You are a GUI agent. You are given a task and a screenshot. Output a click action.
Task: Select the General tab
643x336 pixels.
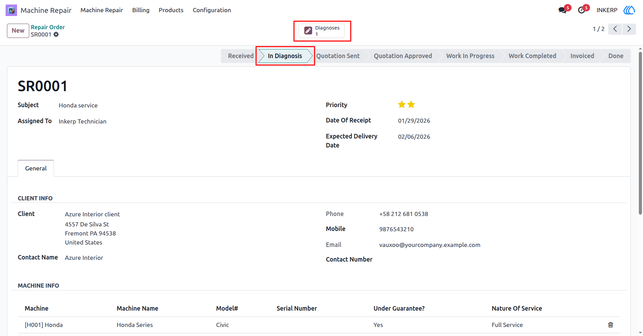pyautogui.click(x=36, y=168)
